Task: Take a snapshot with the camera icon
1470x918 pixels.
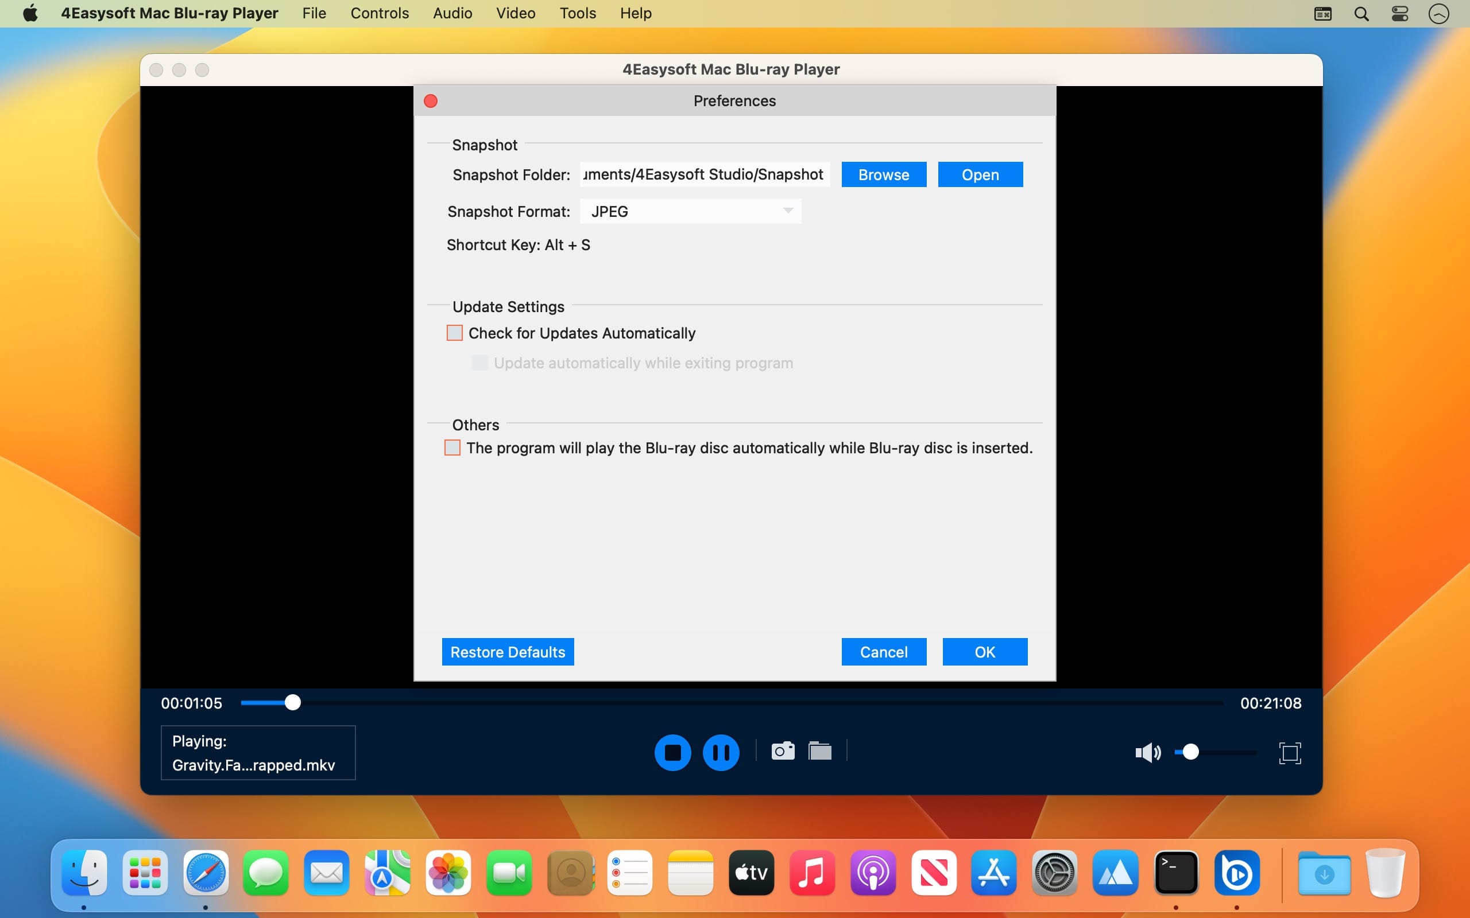Action: click(783, 751)
